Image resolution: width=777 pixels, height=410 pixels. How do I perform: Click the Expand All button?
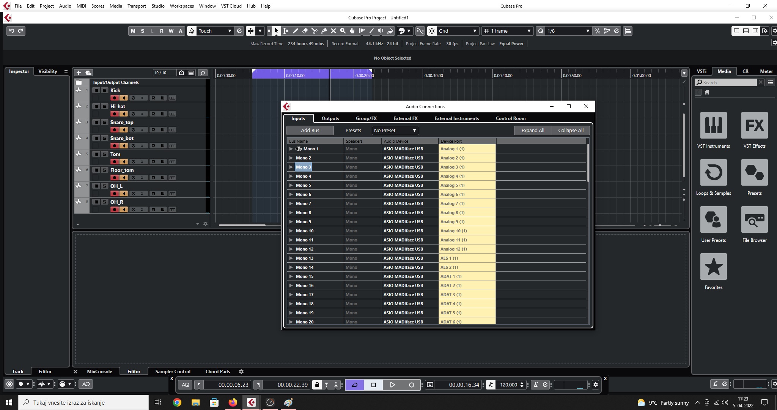click(533, 130)
